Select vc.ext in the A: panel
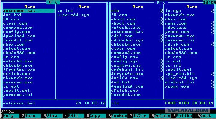The image size is (216, 119). point(173,61)
